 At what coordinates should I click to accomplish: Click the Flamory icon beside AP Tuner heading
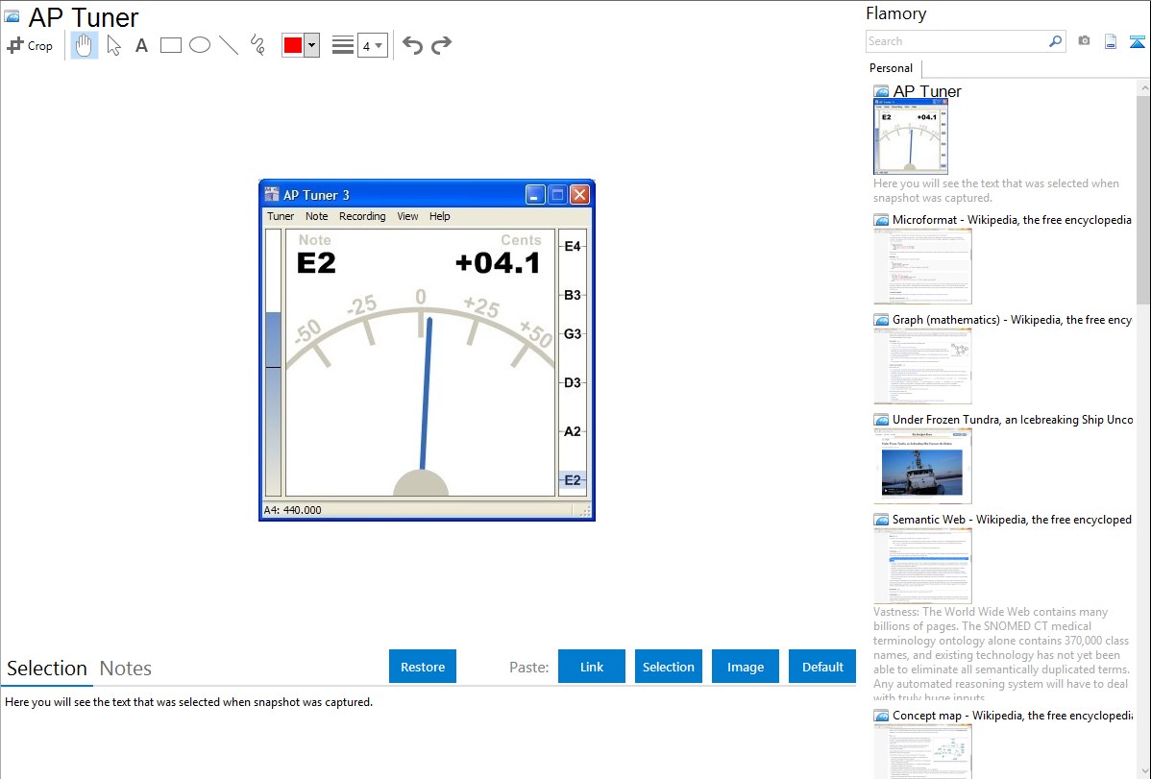12,16
